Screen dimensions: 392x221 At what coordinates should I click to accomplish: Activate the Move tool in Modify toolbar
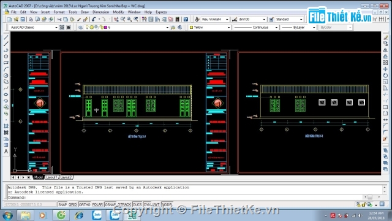tap(385, 69)
